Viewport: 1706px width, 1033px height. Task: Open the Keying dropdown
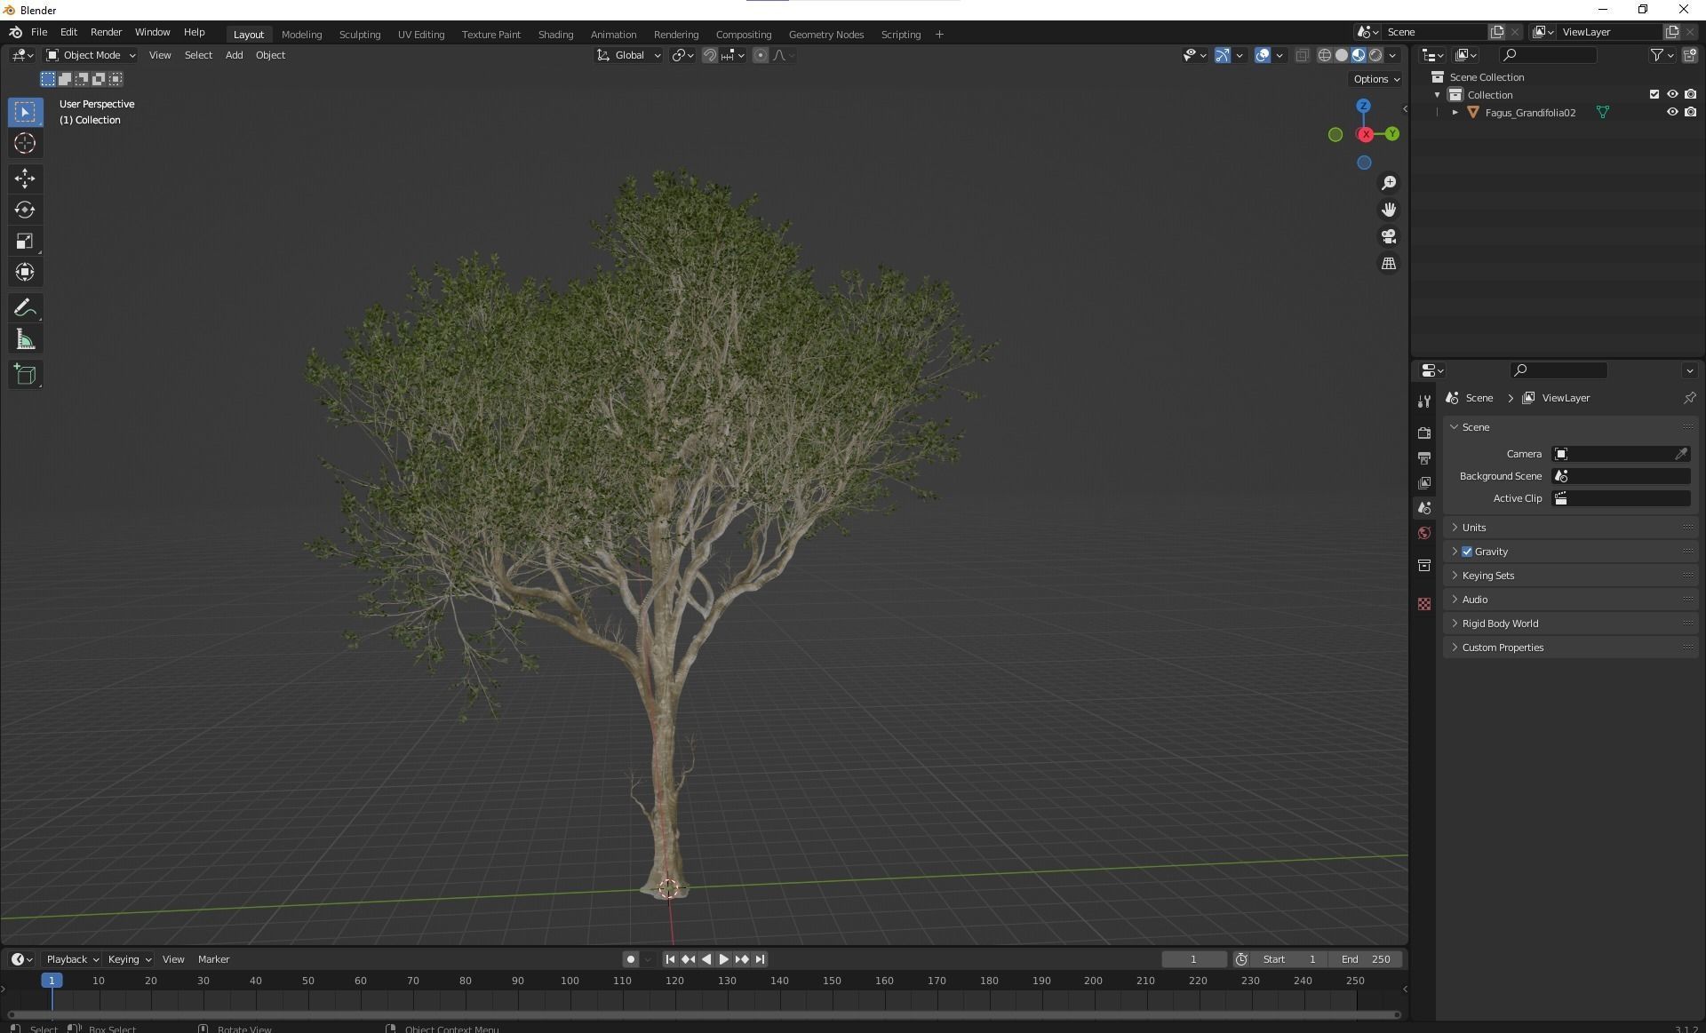pyautogui.click(x=130, y=959)
